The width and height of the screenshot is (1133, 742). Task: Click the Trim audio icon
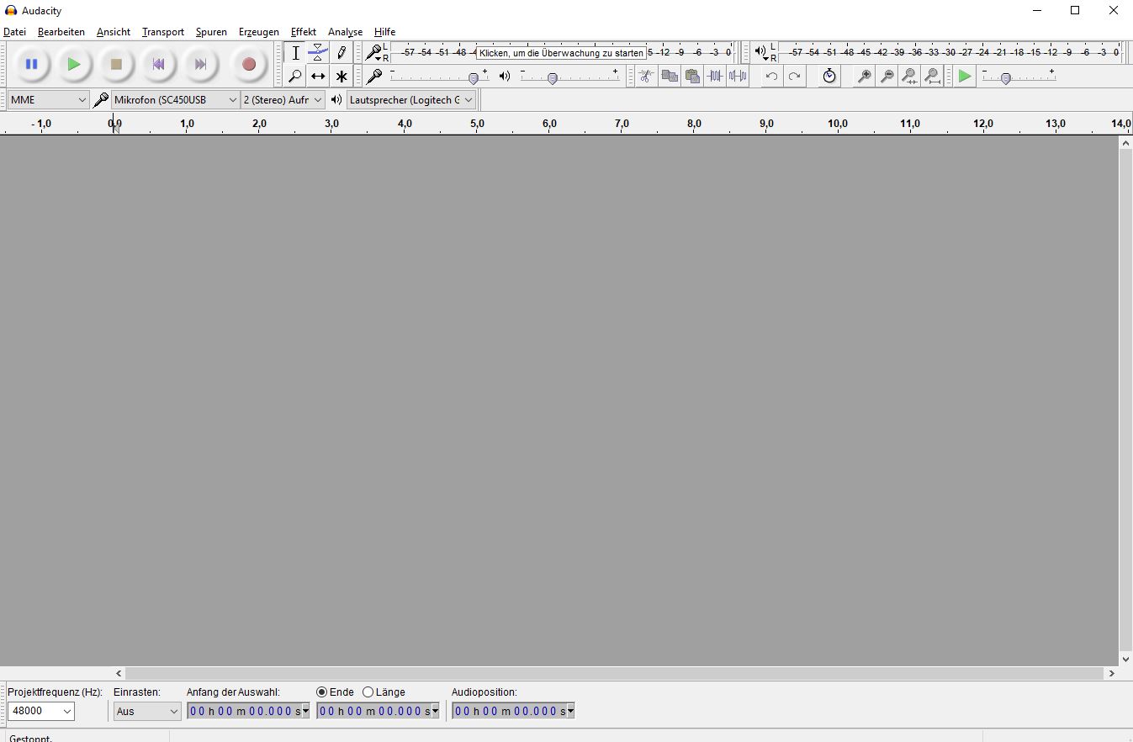(x=715, y=77)
